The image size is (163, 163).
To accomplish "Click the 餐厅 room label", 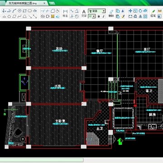I will (100, 51).
